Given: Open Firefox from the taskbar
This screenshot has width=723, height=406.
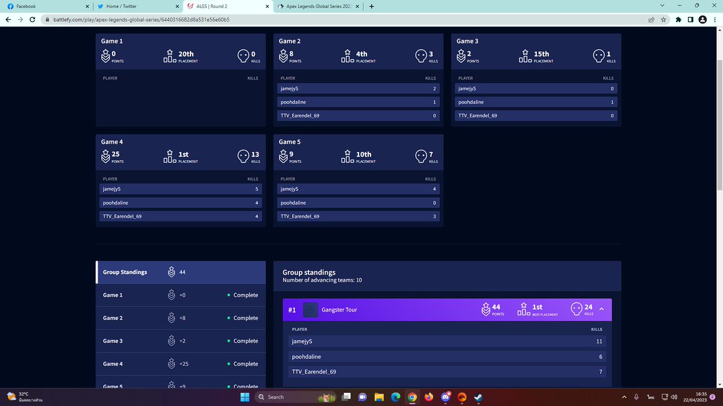Looking at the screenshot, I should [x=428, y=397].
